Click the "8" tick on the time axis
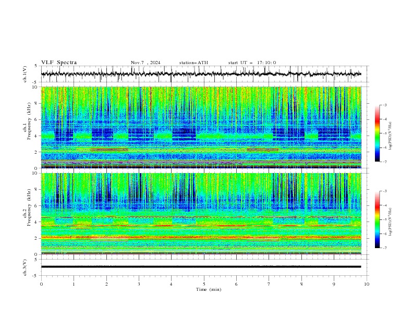 coord(301,284)
